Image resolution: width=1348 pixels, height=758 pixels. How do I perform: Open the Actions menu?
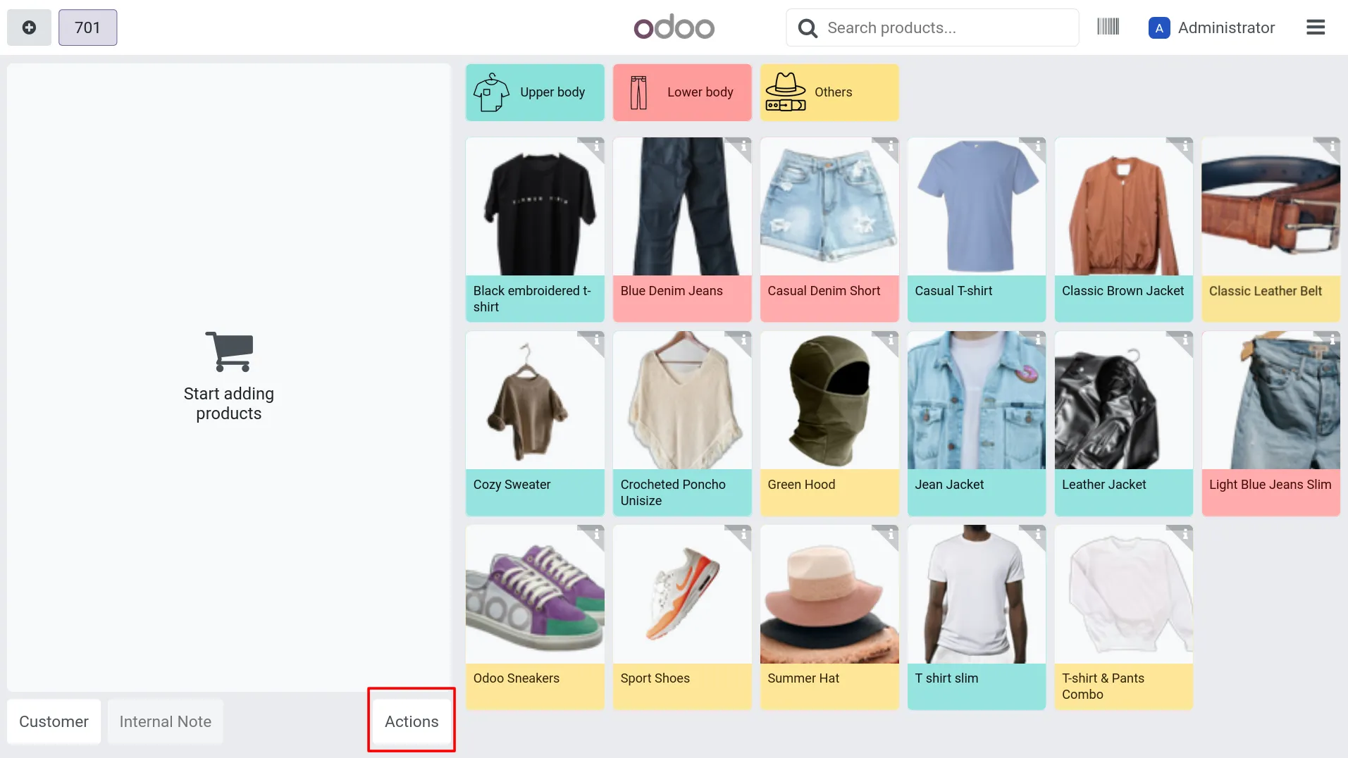[412, 721]
